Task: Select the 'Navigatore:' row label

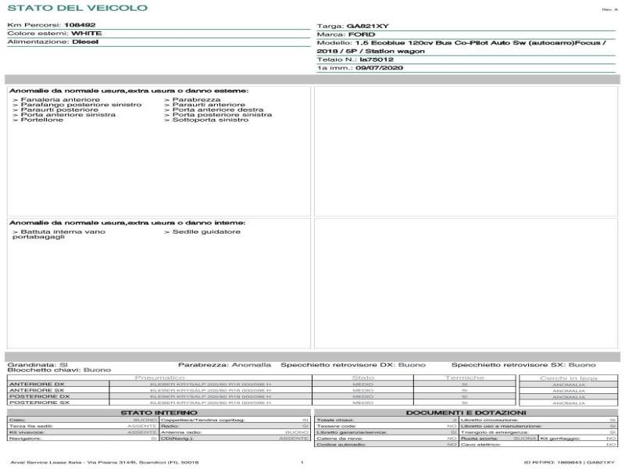Action: click(x=25, y=439)
